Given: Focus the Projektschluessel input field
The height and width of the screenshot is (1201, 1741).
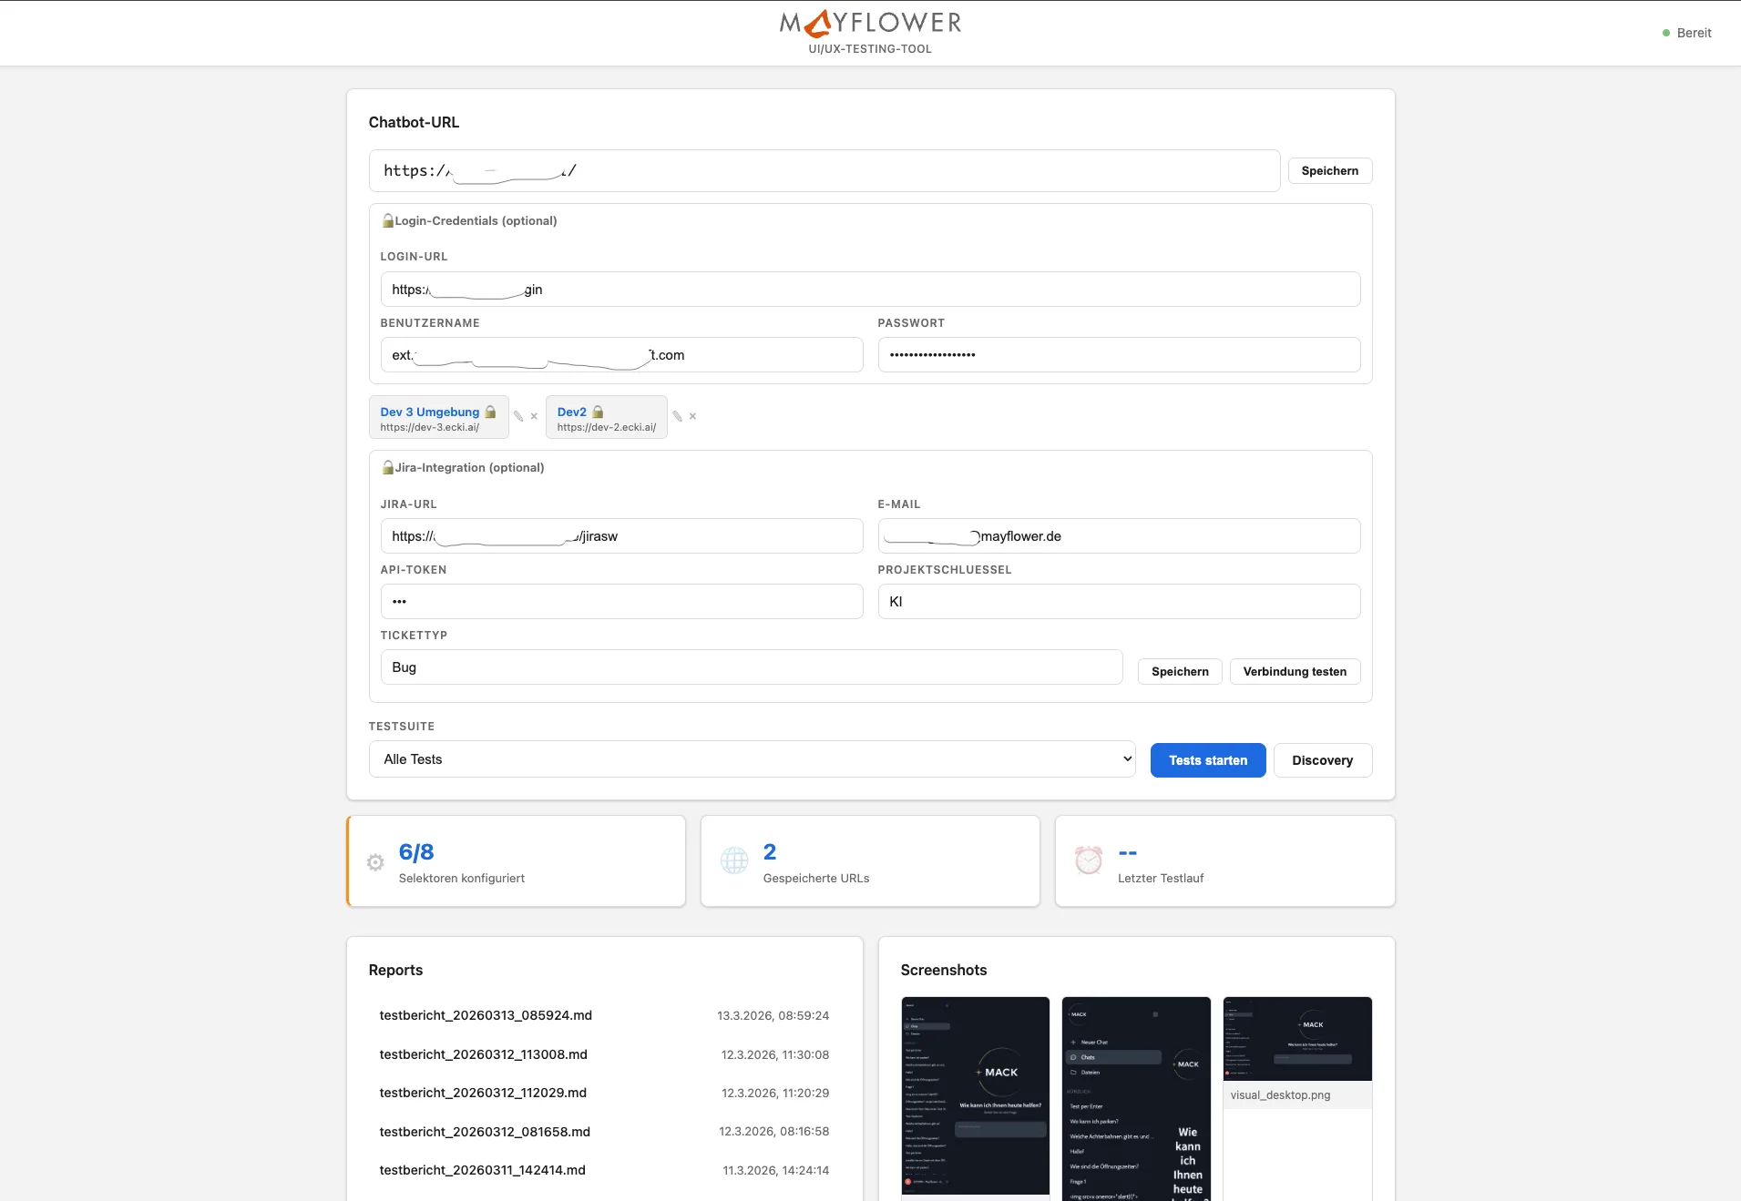Looking at the screenshot, I should tap(1119, 602).
